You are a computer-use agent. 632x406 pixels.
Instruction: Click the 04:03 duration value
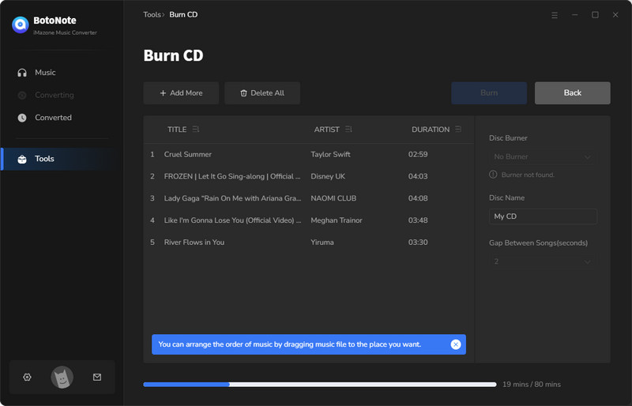coord(418,177)
